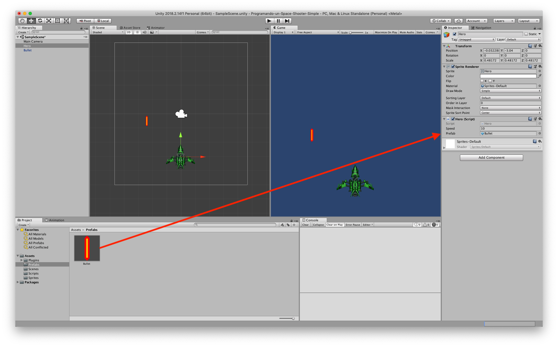Select the Bullet prefab thumbnail

[87, 248]
